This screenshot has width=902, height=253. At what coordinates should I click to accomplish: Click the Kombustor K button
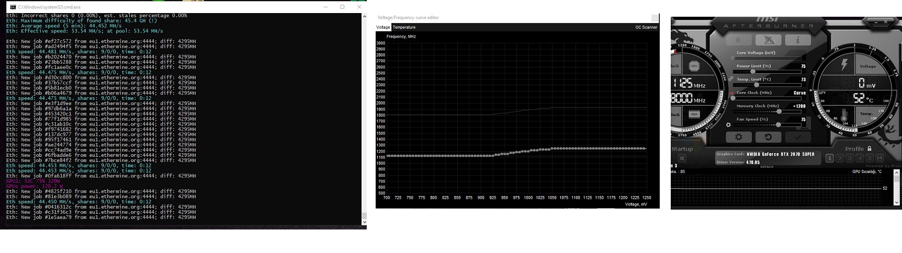pyautogui.click(x=739, y=40)
